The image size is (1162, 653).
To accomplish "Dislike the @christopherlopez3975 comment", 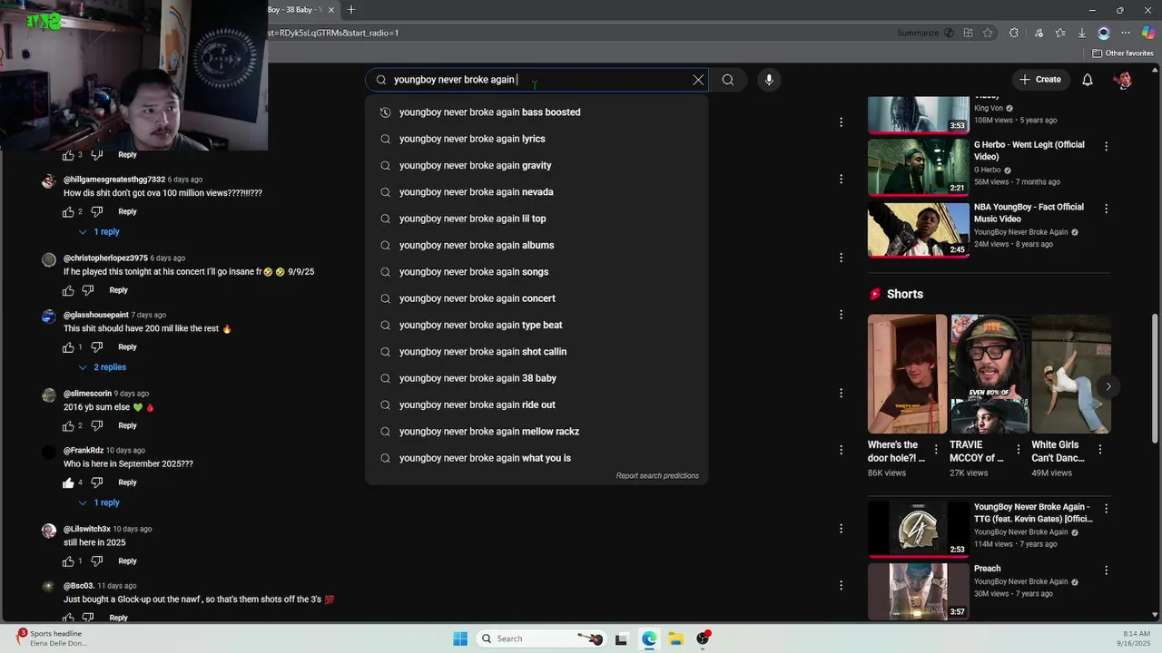I will point(88,291).
